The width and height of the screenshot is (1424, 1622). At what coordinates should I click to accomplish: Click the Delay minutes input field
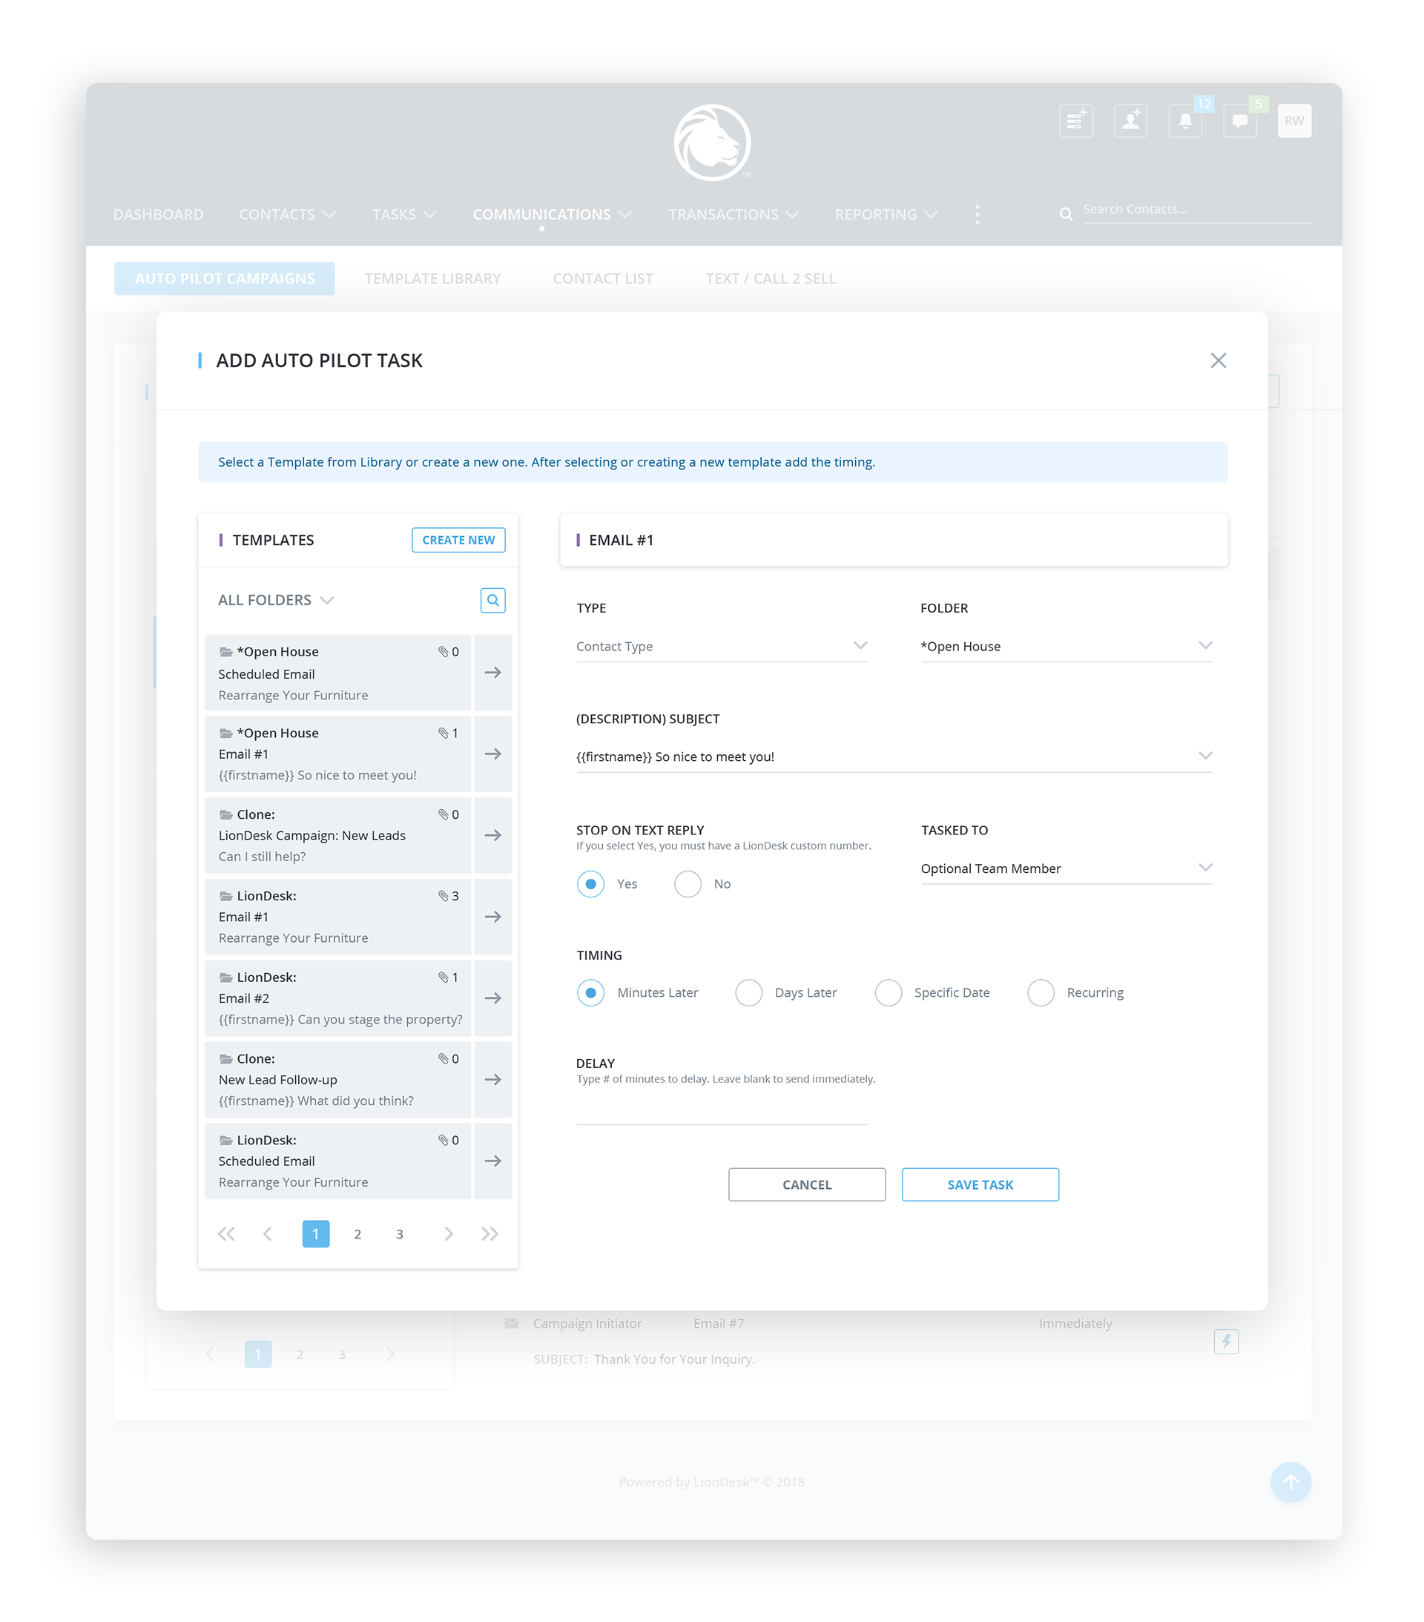coord(721,1111)
